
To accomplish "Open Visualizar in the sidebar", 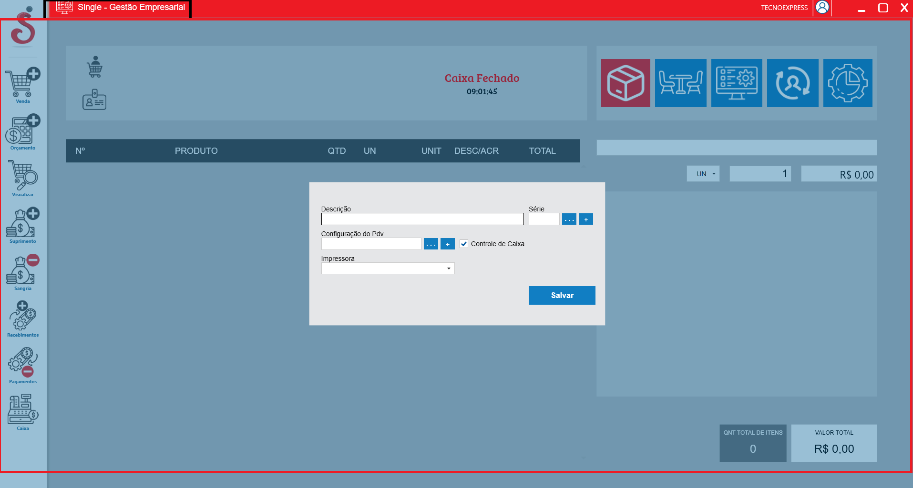I will click(22, 177).
